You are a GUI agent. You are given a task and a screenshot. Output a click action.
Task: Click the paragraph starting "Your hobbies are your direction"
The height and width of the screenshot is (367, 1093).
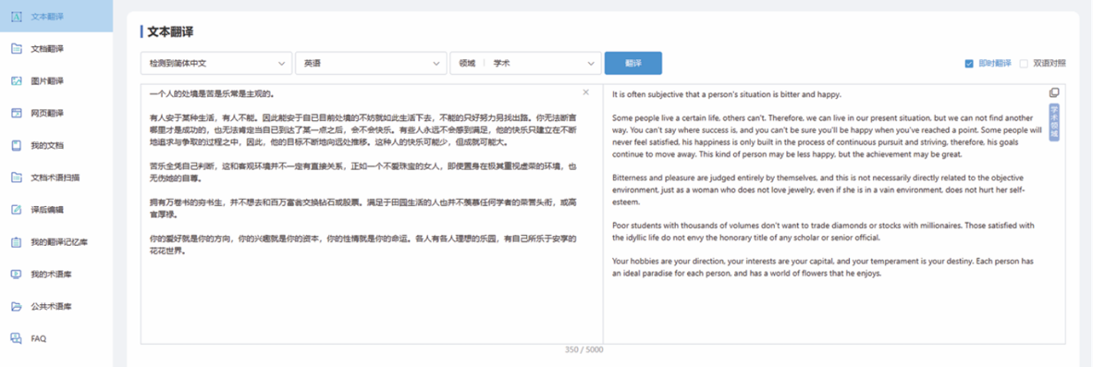(823, 267)
